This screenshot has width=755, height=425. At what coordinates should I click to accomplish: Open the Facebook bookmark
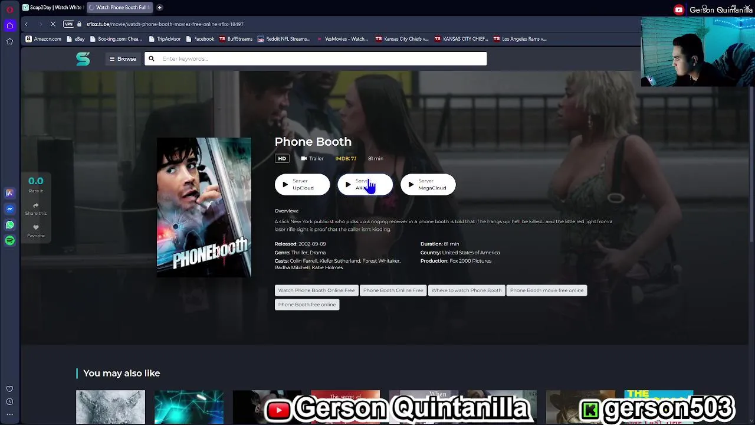click(201, 39)
